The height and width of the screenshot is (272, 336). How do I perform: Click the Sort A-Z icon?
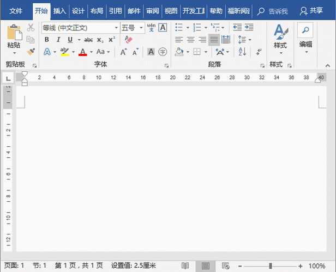pos(242,52)
